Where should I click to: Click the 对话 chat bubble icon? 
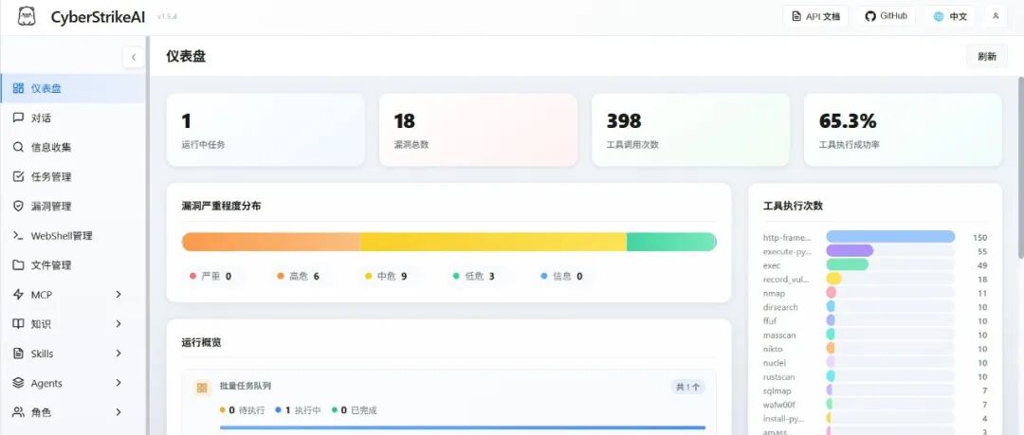tap(18, 118)
